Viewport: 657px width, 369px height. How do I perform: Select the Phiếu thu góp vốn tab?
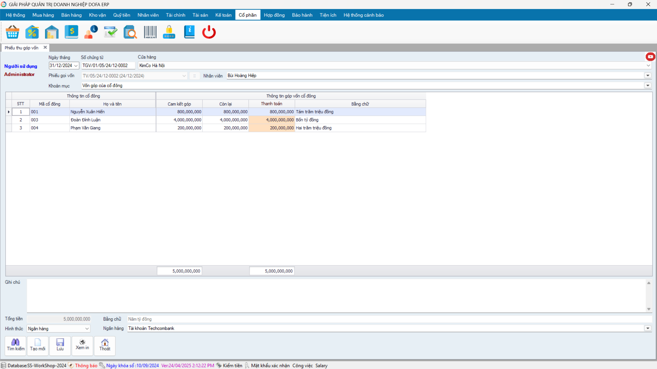22,48
